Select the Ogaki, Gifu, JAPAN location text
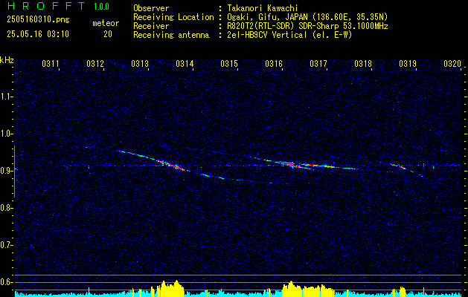468x297 pixels. pos(307,17)
